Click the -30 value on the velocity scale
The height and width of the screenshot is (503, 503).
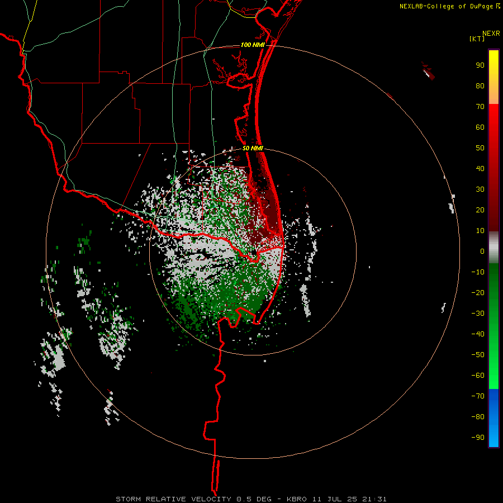478,314
